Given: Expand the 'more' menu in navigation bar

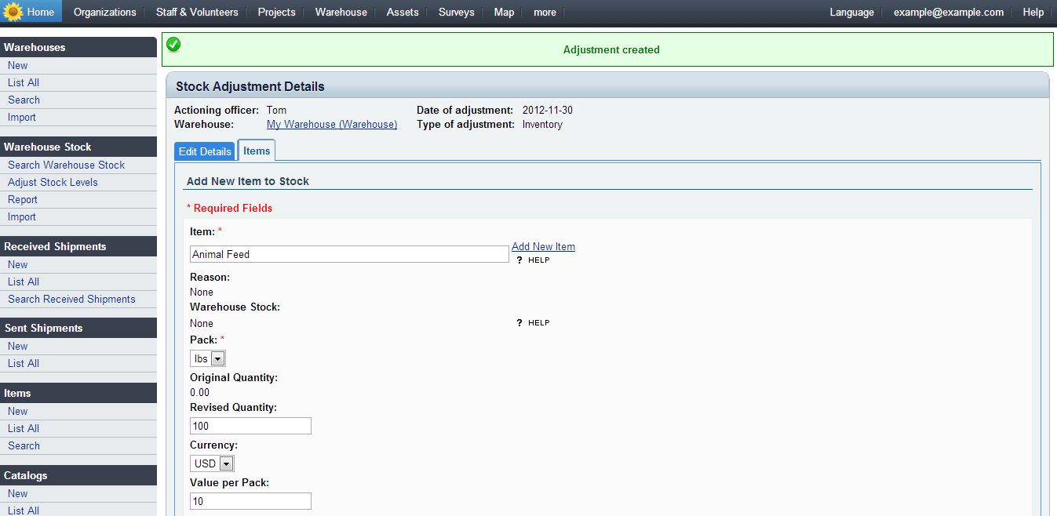Looking at the screenshot, I should click(x=545, y=12).
